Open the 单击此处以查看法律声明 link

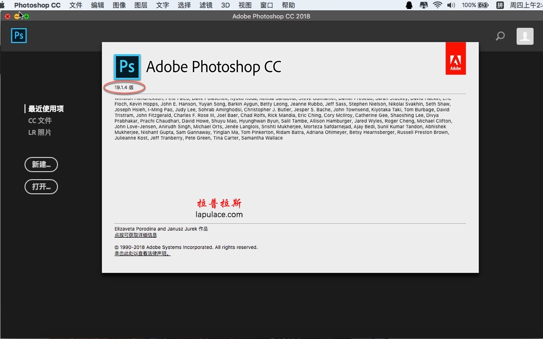142,254
